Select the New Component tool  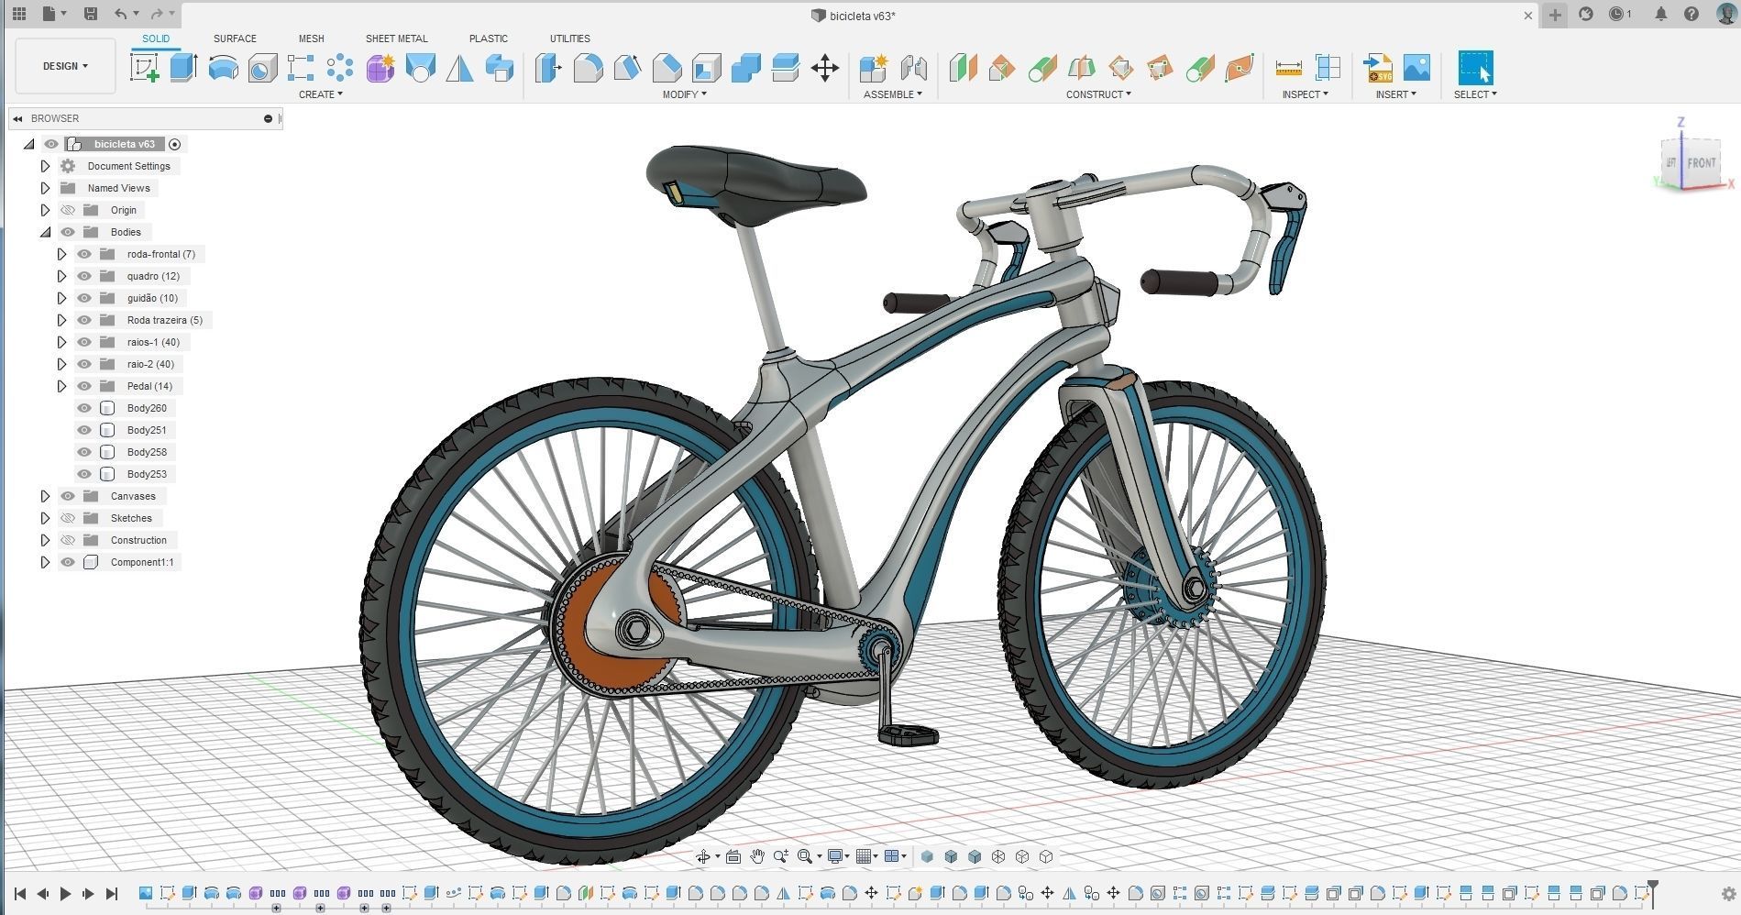click(873, 68)
